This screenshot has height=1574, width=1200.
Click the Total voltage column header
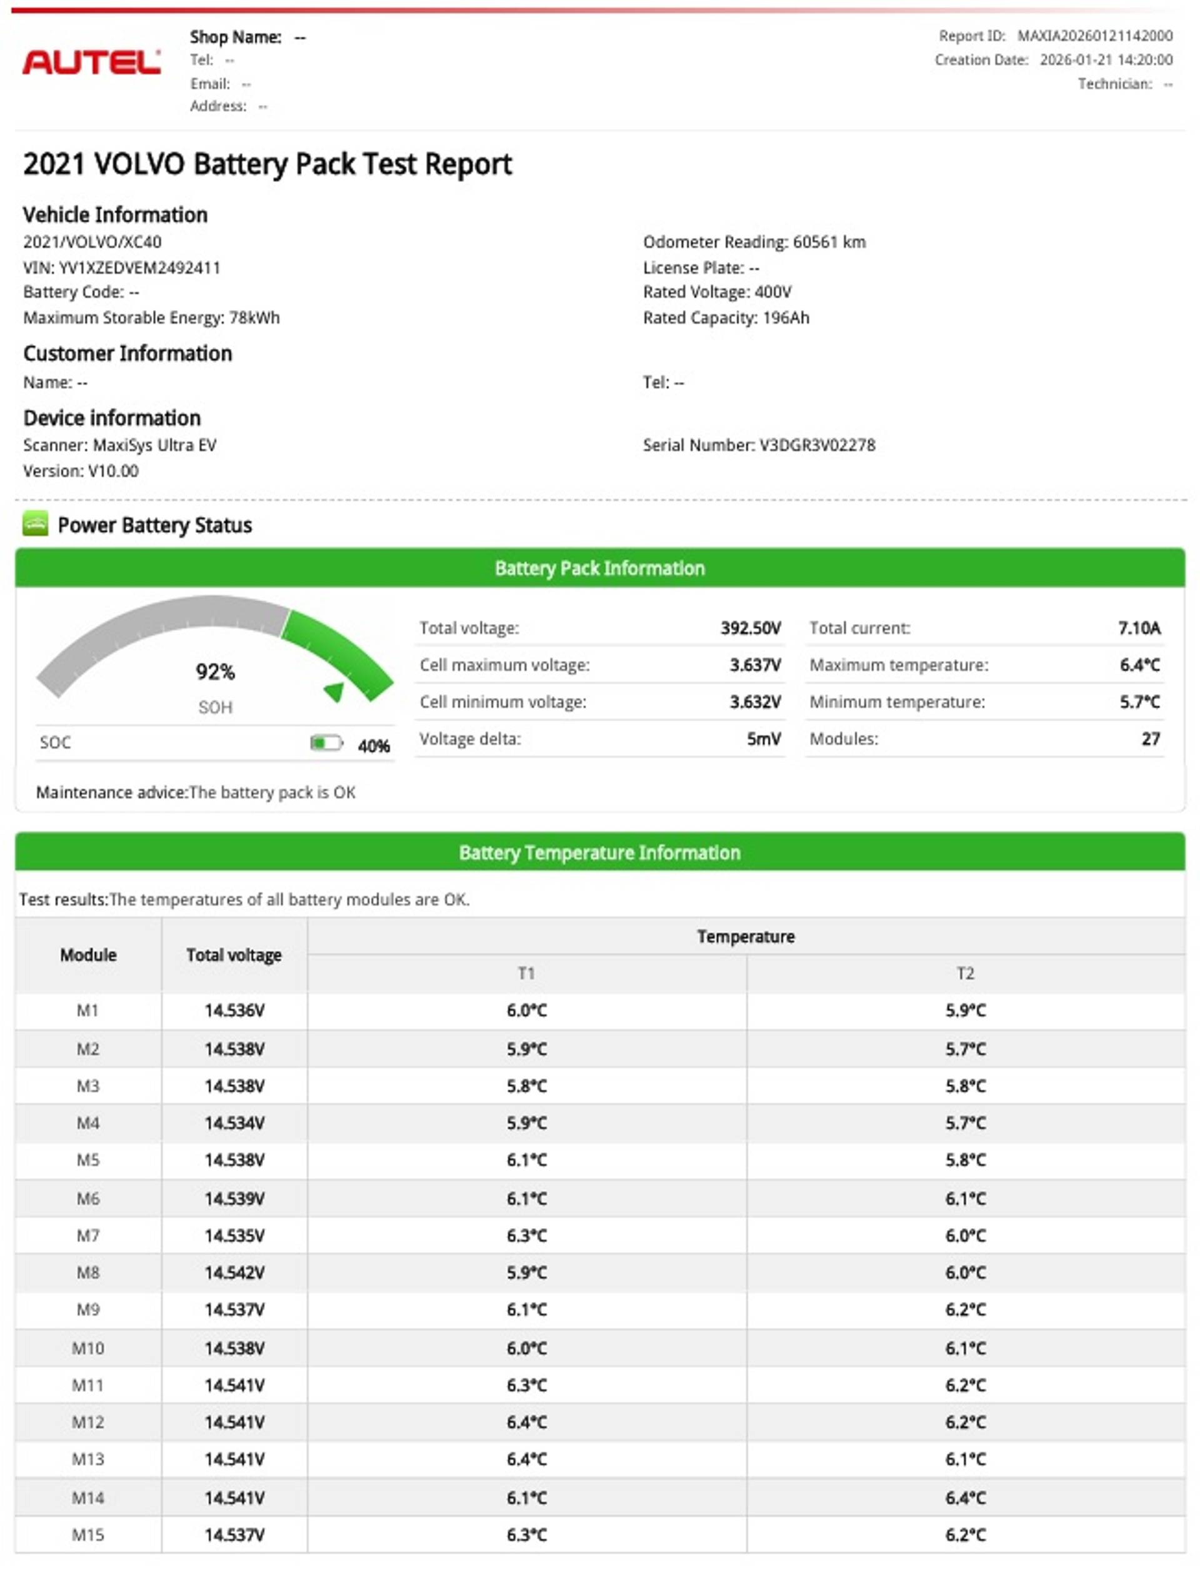tap(234, 954)
